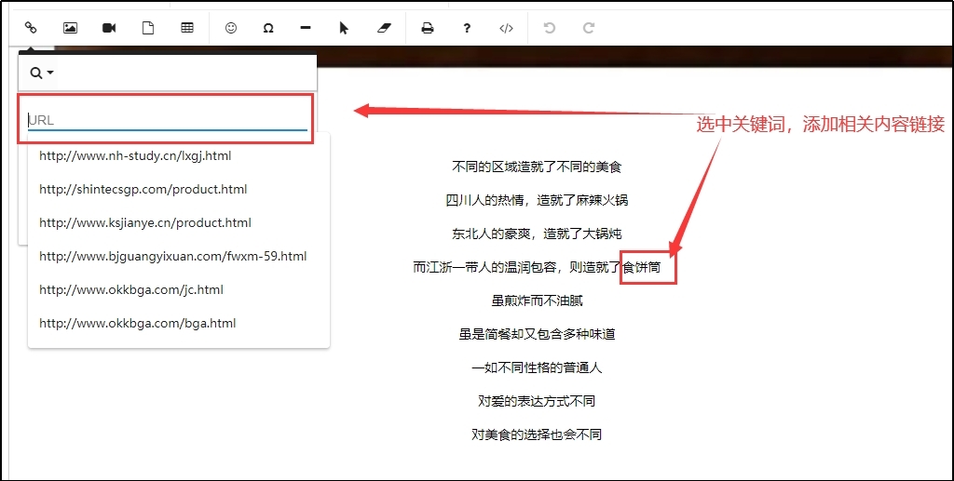Click the URL input field
954x481 pixels.
pyautogui.click(x=168, y=119)
